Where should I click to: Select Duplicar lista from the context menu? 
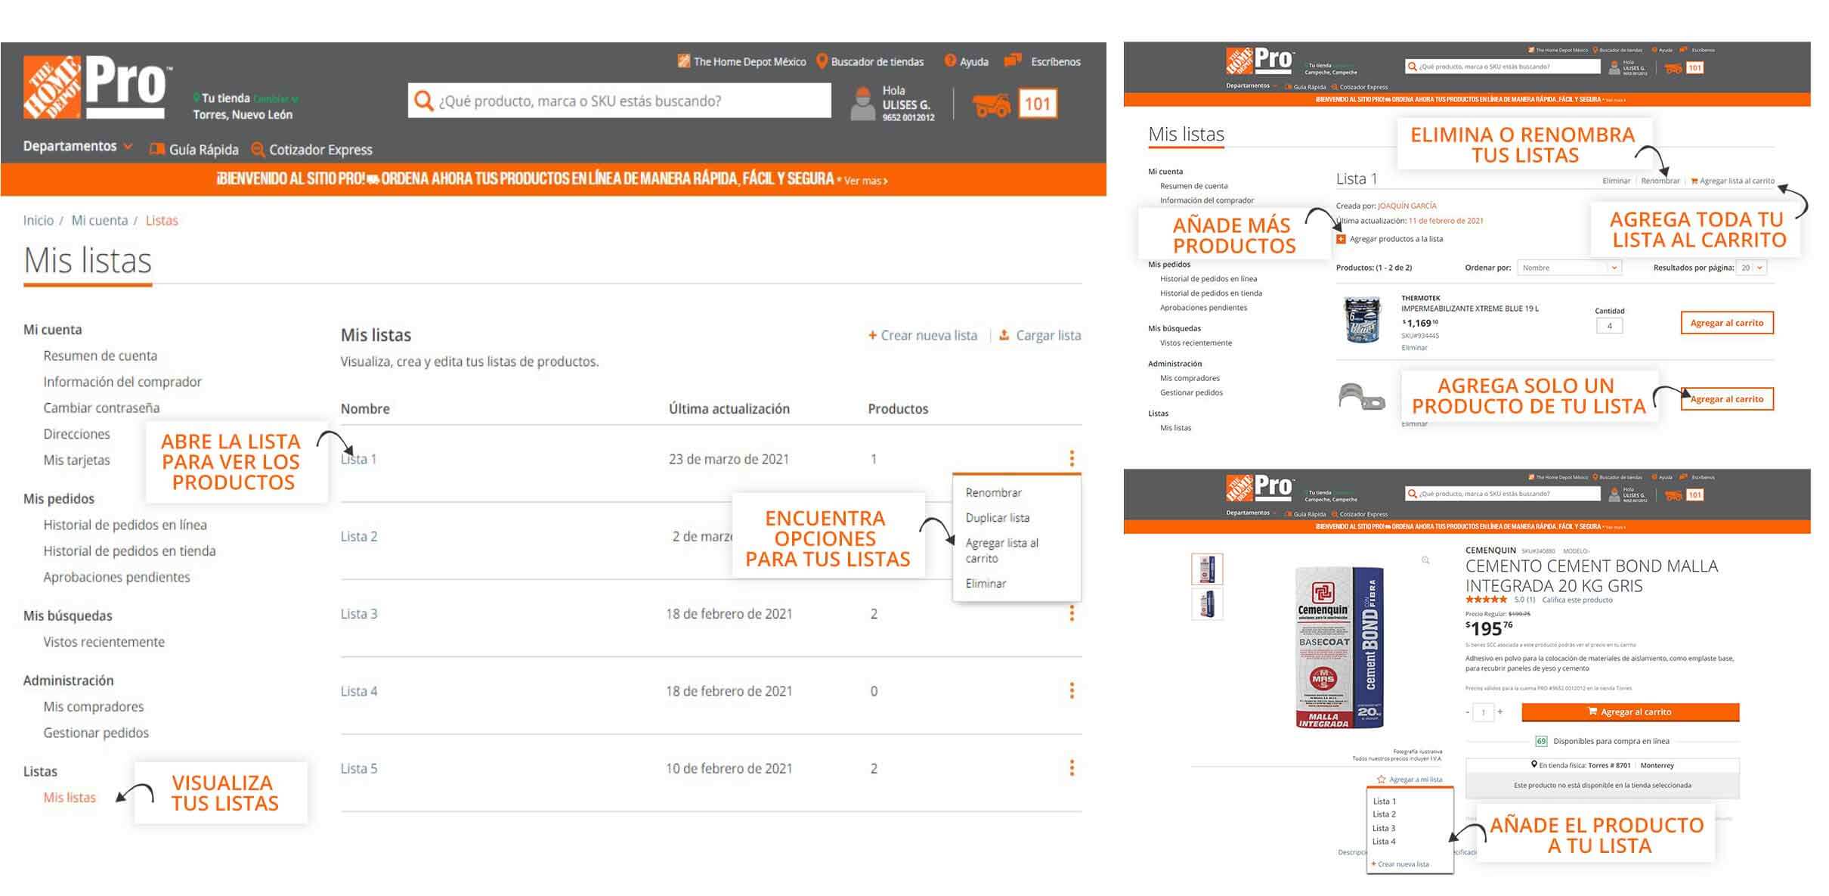coord(996,517)
